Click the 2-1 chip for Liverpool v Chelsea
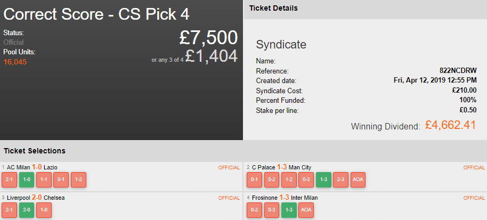This screenshot has height=220, width=487. pyautogui.click(x=9, y=210)
